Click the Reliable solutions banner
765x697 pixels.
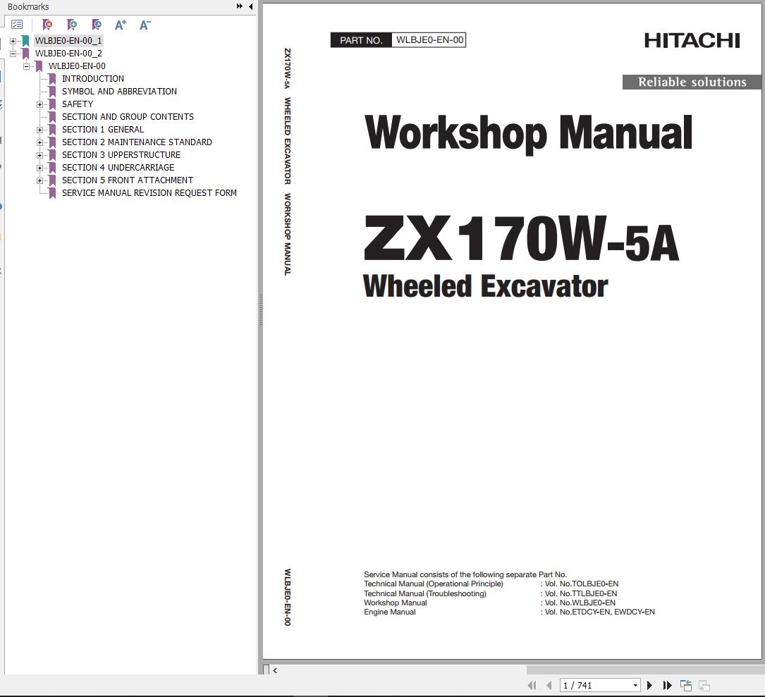click(x=692, y=82)
